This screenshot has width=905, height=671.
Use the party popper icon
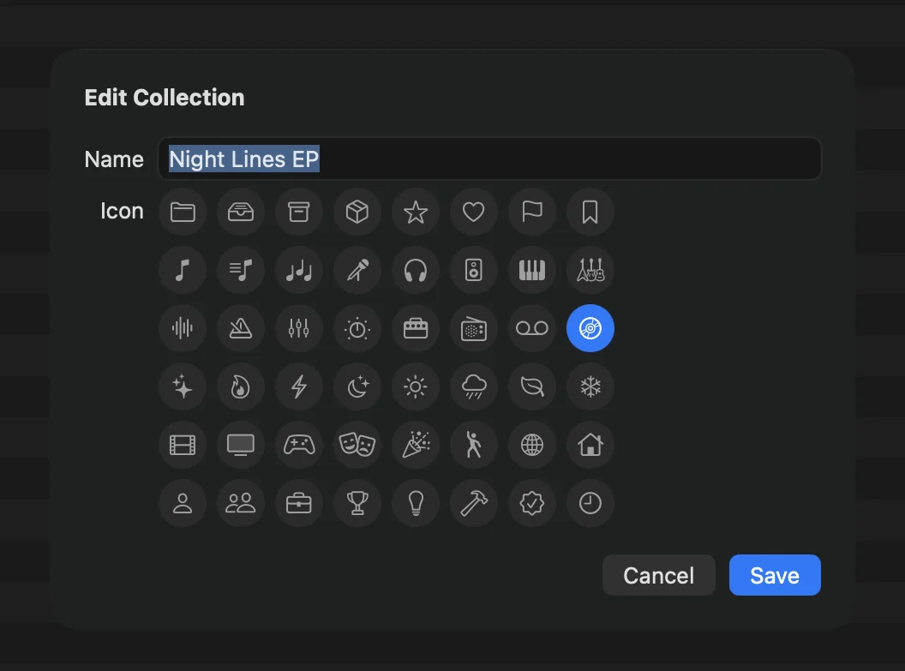416,445
